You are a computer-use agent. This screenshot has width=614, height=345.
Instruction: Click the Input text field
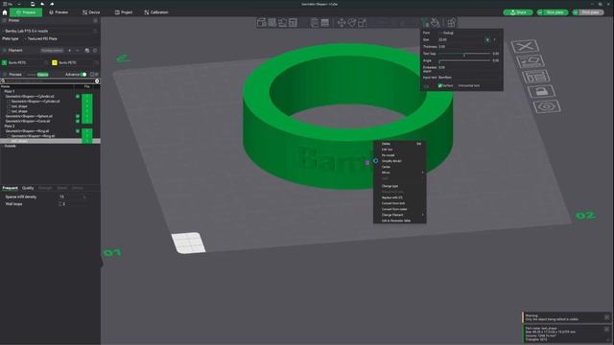click(x=469, y=78)
